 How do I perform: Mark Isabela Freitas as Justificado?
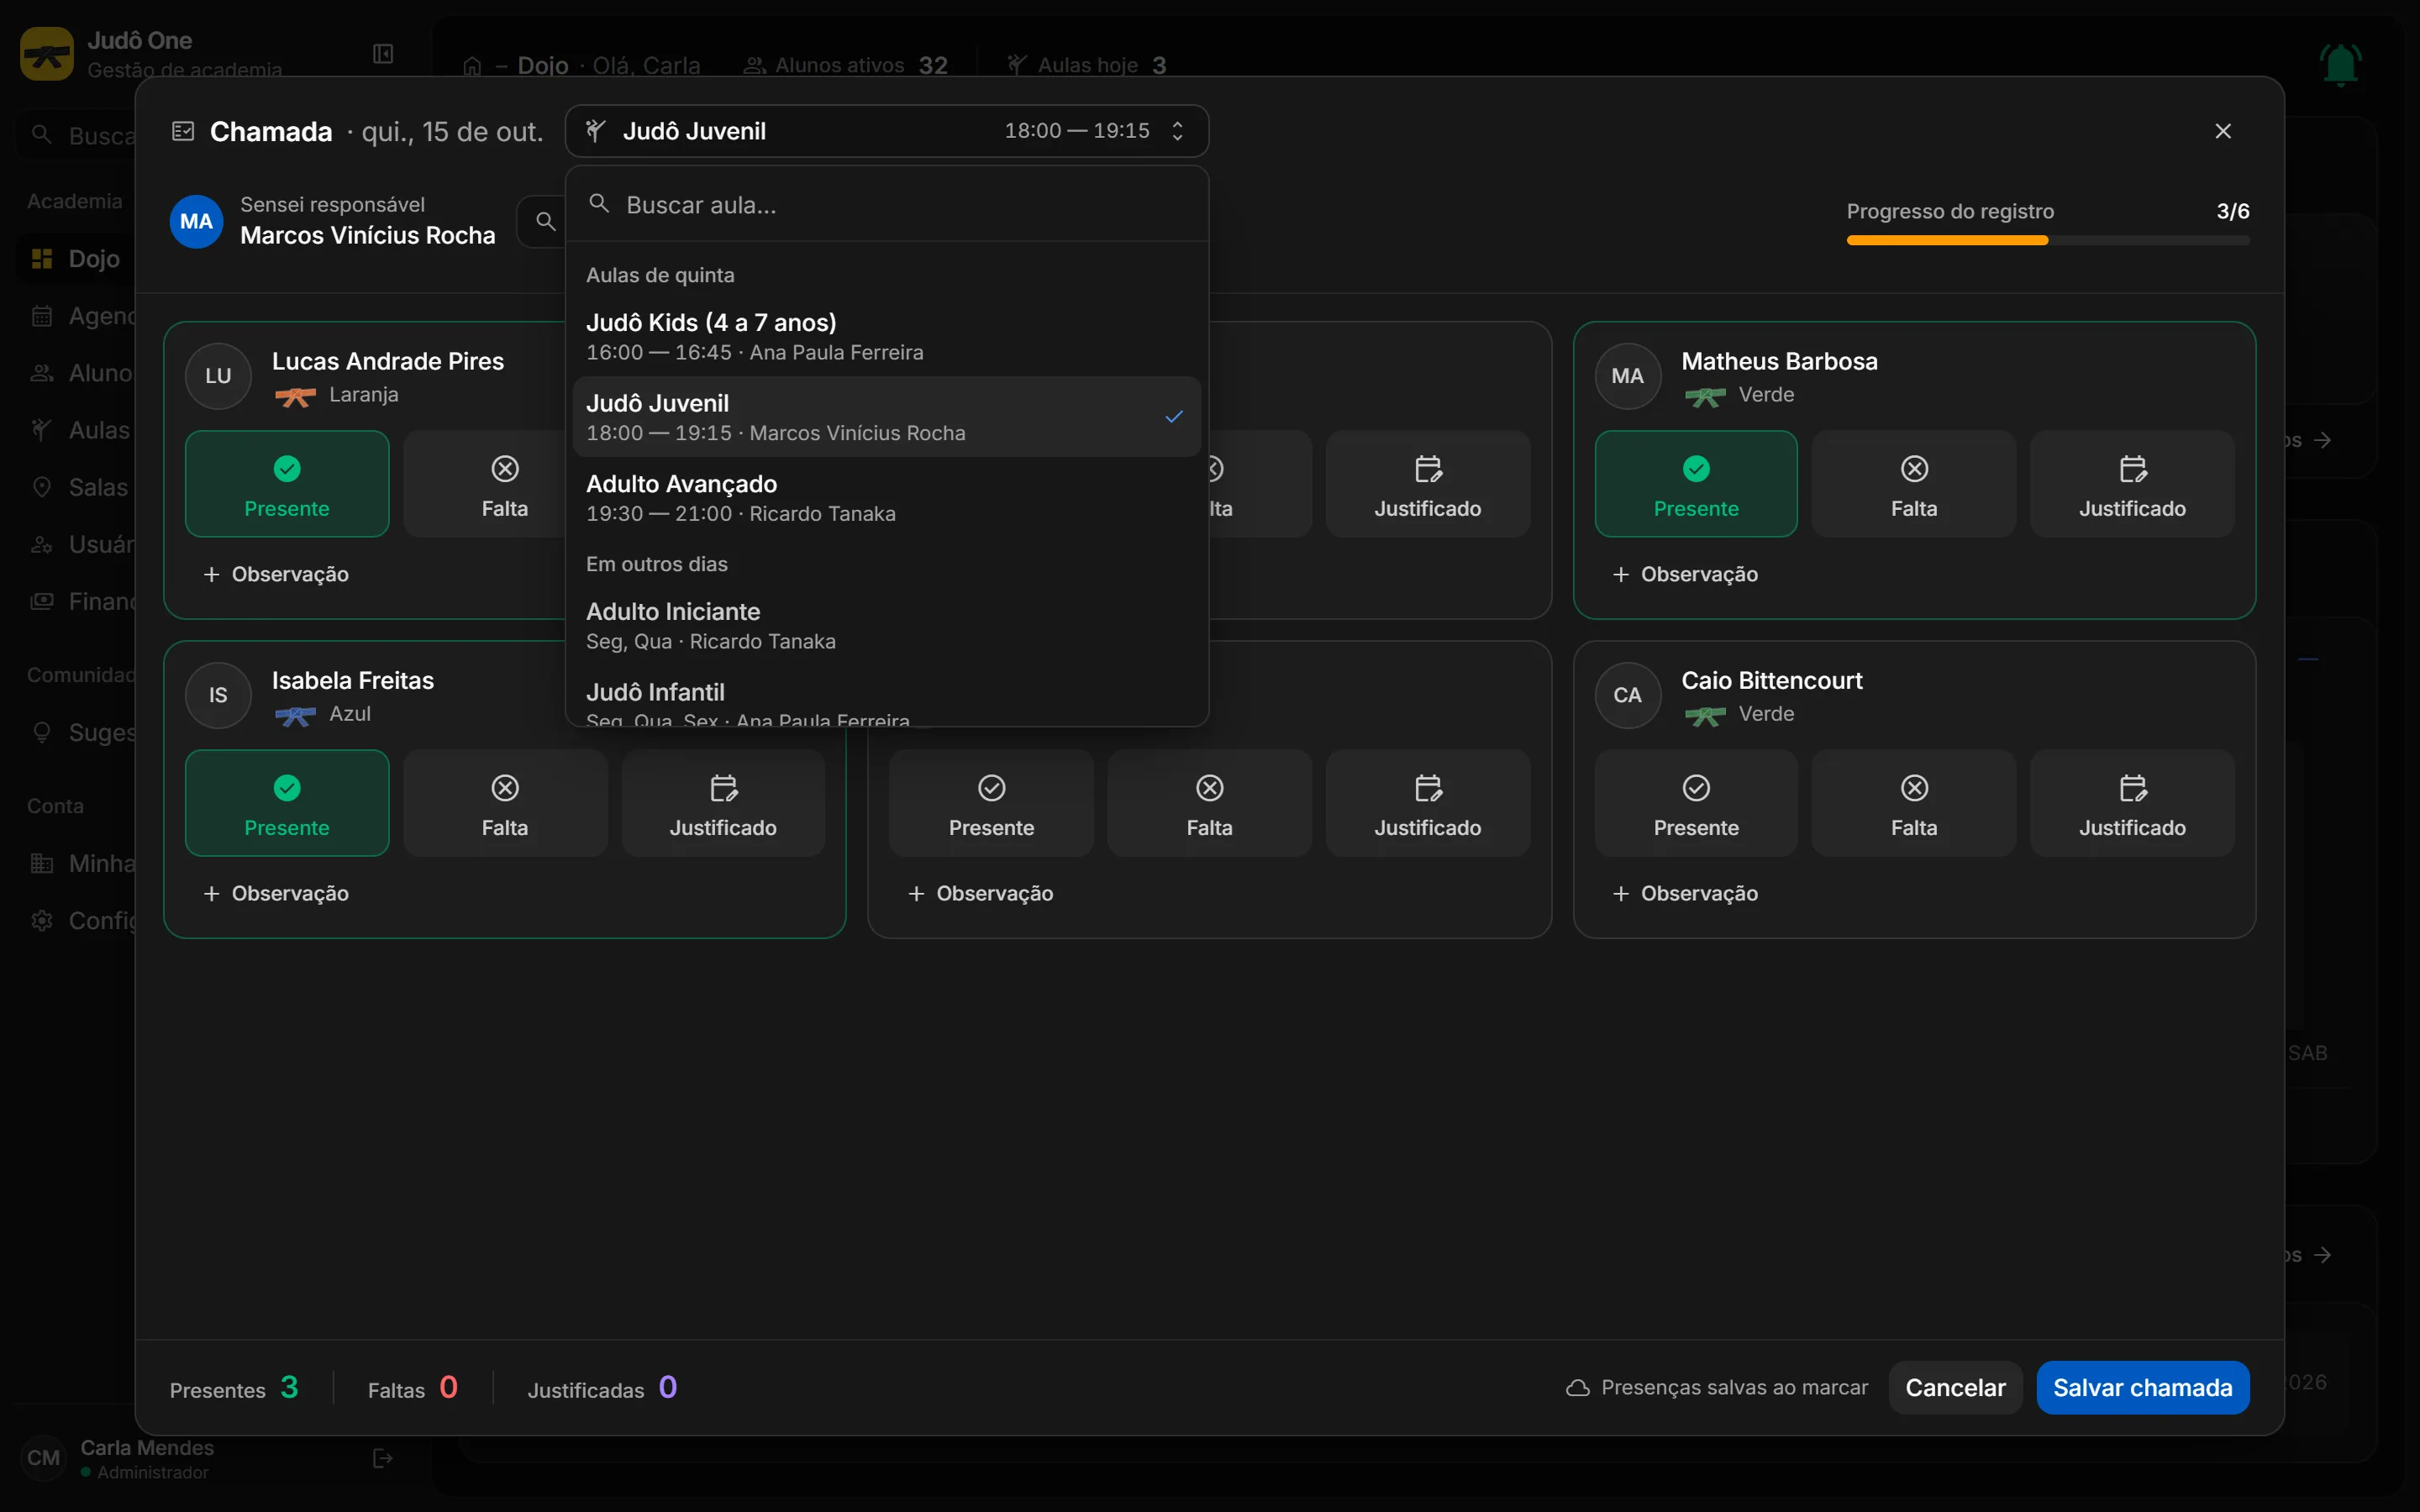click(723, 803)
